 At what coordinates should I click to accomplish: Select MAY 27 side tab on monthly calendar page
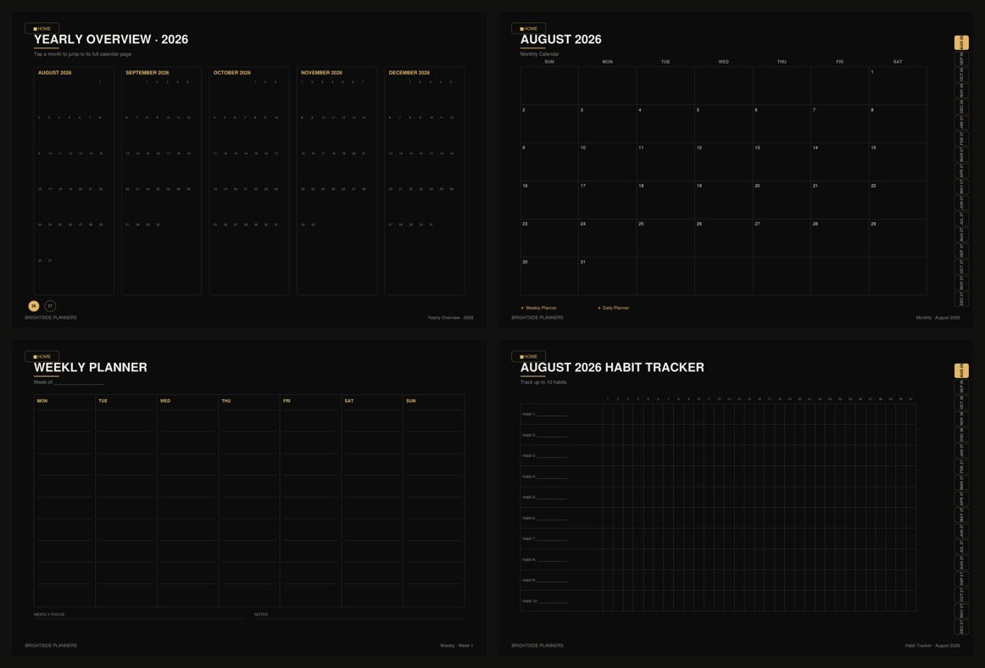pos(961,187)
